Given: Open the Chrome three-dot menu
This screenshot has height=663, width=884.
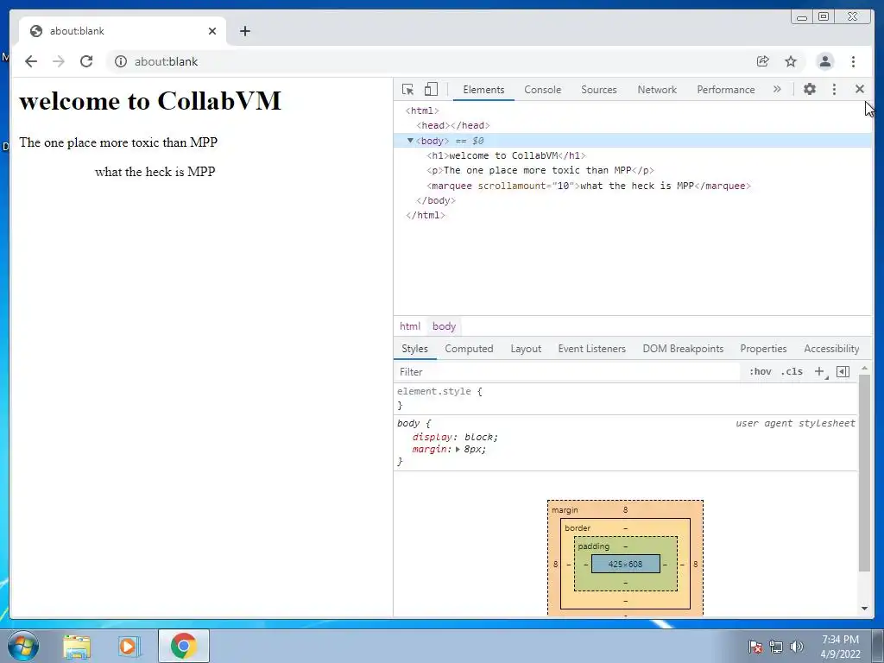Looking at the screenshot, I should point(853,61).
